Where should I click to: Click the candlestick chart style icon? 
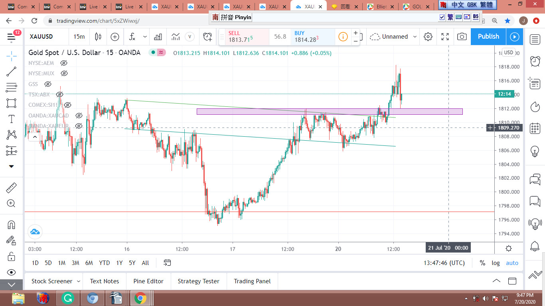98,37
